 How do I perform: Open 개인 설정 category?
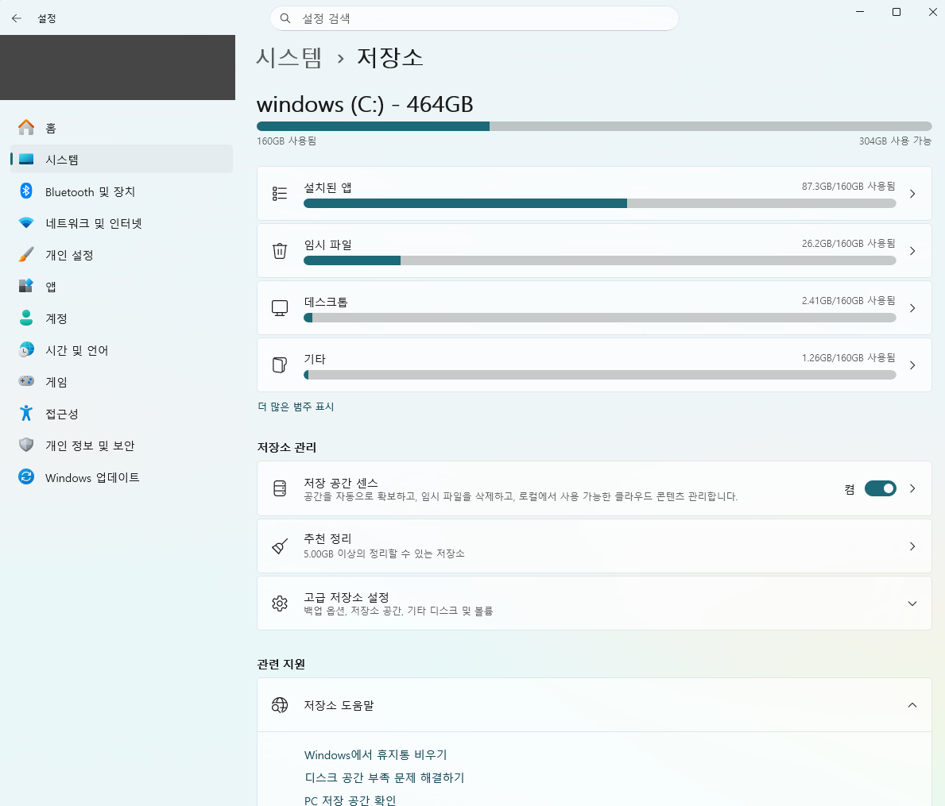(122, 255)
